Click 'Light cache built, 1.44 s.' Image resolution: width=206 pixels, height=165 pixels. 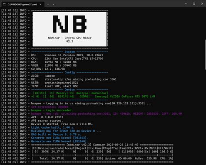coord(53,127)
